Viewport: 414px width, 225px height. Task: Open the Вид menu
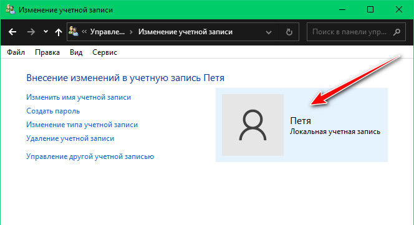pyautogui.click(x=76, y=52)
